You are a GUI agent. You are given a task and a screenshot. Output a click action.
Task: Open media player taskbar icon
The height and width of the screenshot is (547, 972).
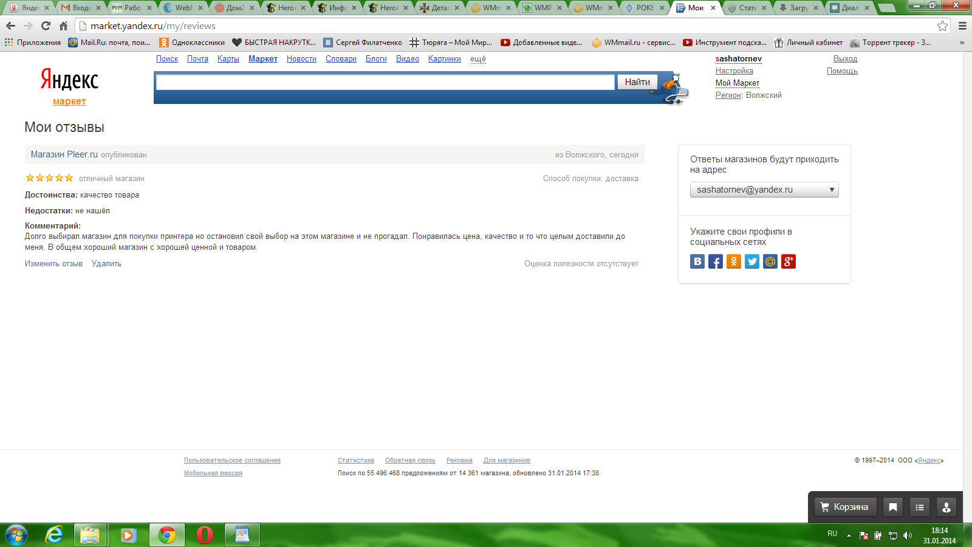point(128,535)
